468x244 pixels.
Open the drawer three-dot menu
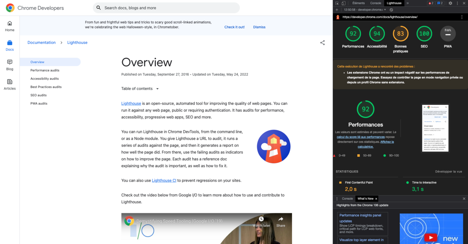337,199
